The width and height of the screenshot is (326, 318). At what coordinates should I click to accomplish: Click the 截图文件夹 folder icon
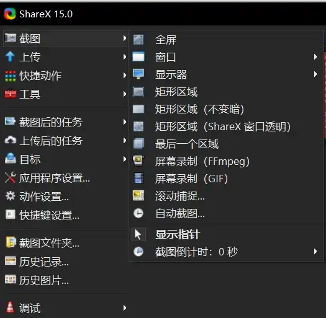(x=11, y=242)
